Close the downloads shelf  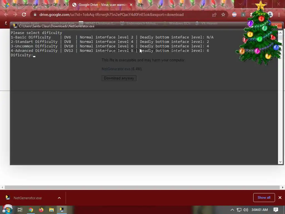(x=280, y=198)
